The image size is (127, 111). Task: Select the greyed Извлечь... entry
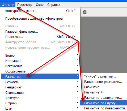40,26
